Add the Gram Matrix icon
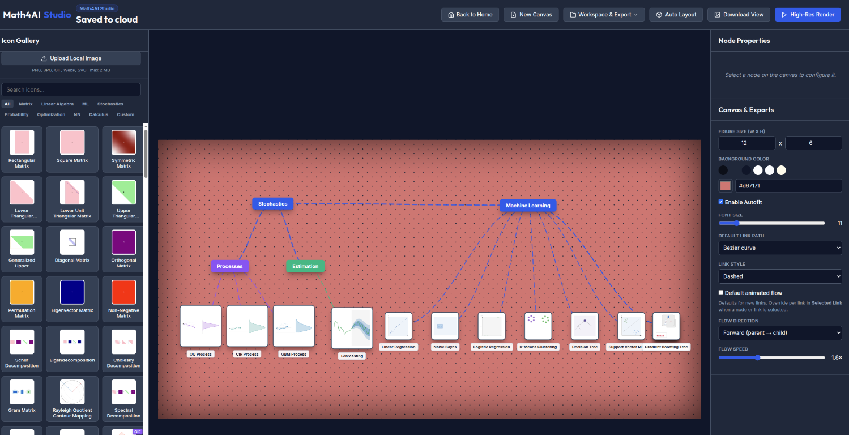849x435 pixels. click(x=22, y=399)
